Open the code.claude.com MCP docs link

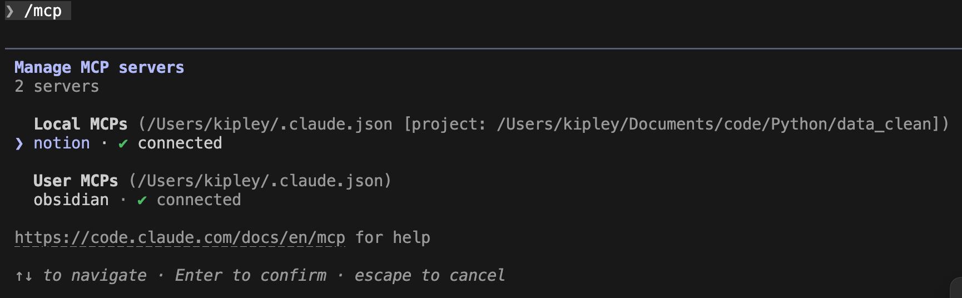[x=180, y=238]
